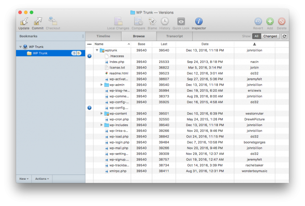Click author ericlewis cell

point(254,91)
